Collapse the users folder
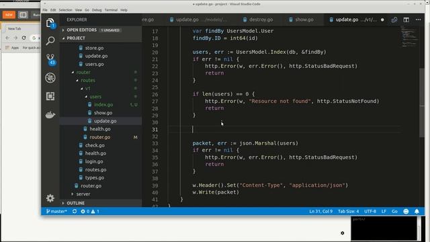430x242 pixels. click(100, 97)
